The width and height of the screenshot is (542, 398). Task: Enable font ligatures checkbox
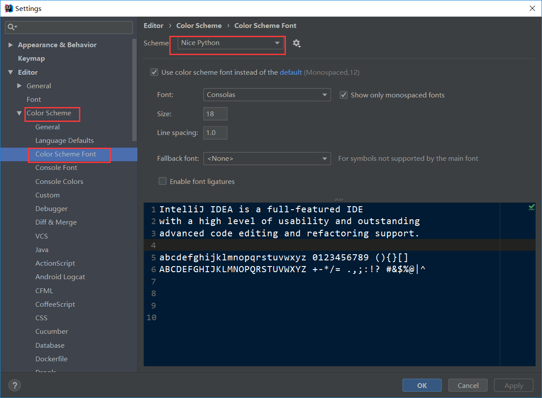[162, 181]
